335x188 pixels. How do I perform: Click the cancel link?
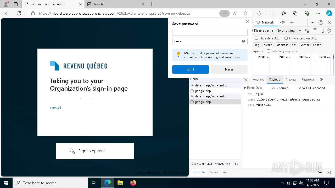(x=55, y=108)
